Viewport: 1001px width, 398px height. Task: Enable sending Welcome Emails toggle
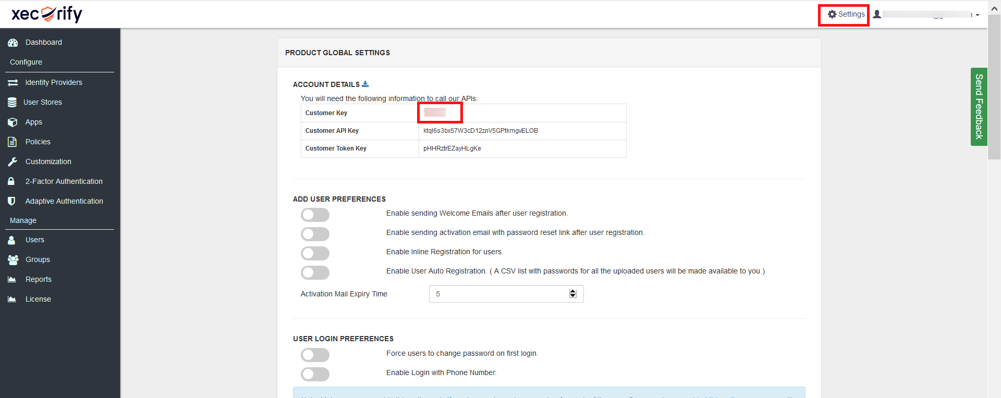pyautogui.click(x=315, y=215)
